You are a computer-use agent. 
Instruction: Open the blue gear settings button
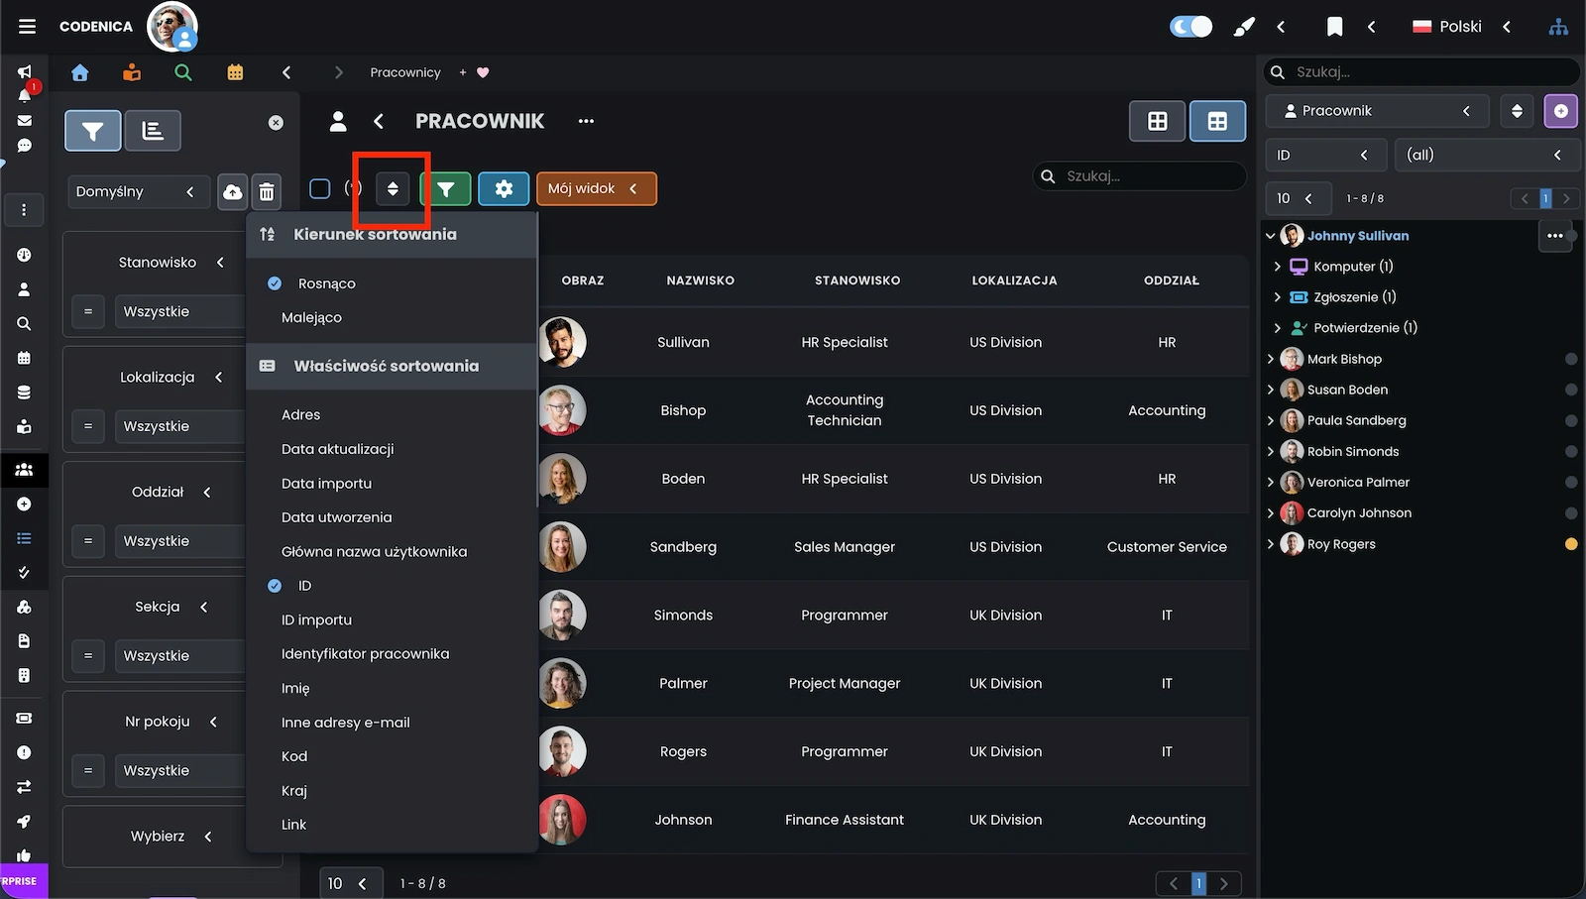click(x=504, y=188)
